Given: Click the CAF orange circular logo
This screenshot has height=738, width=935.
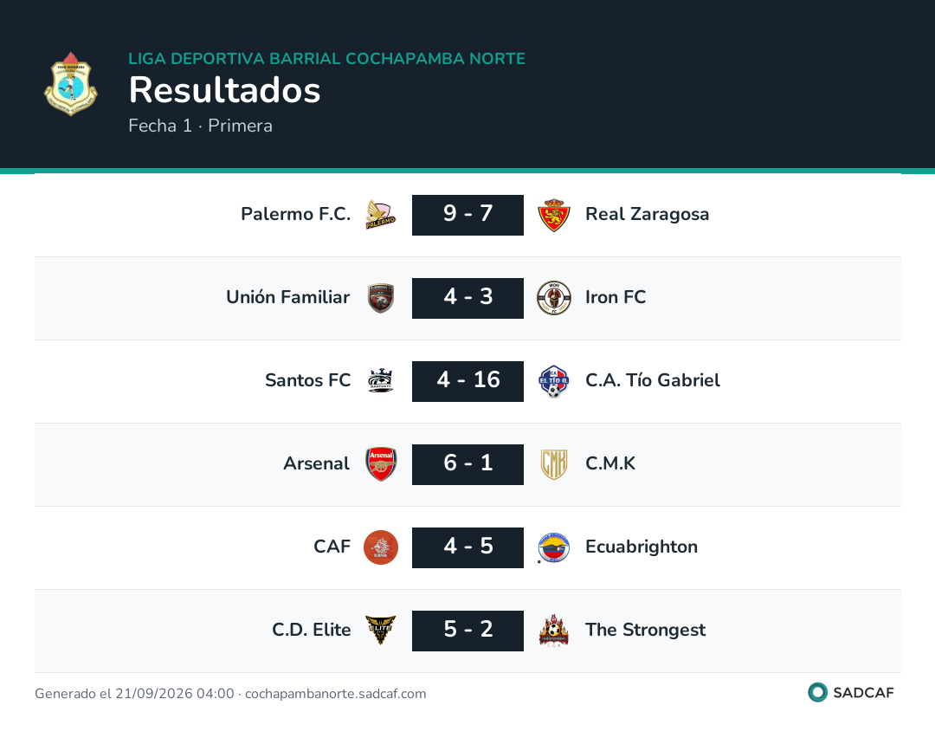Looking at the screenshot, I should (380, 547).
